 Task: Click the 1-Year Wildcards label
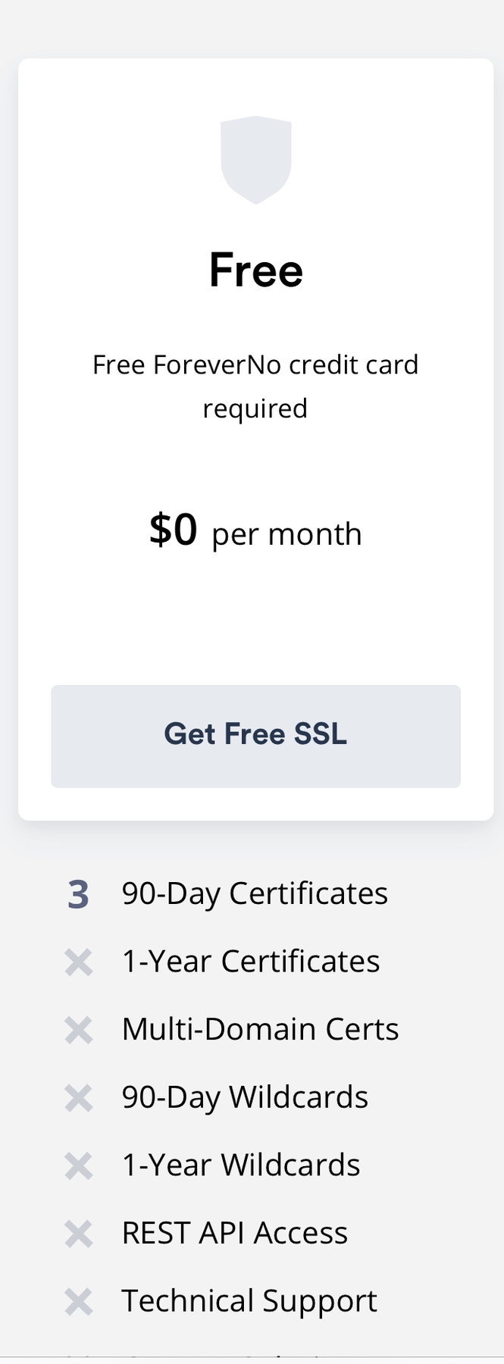[x=241, y=1165]
